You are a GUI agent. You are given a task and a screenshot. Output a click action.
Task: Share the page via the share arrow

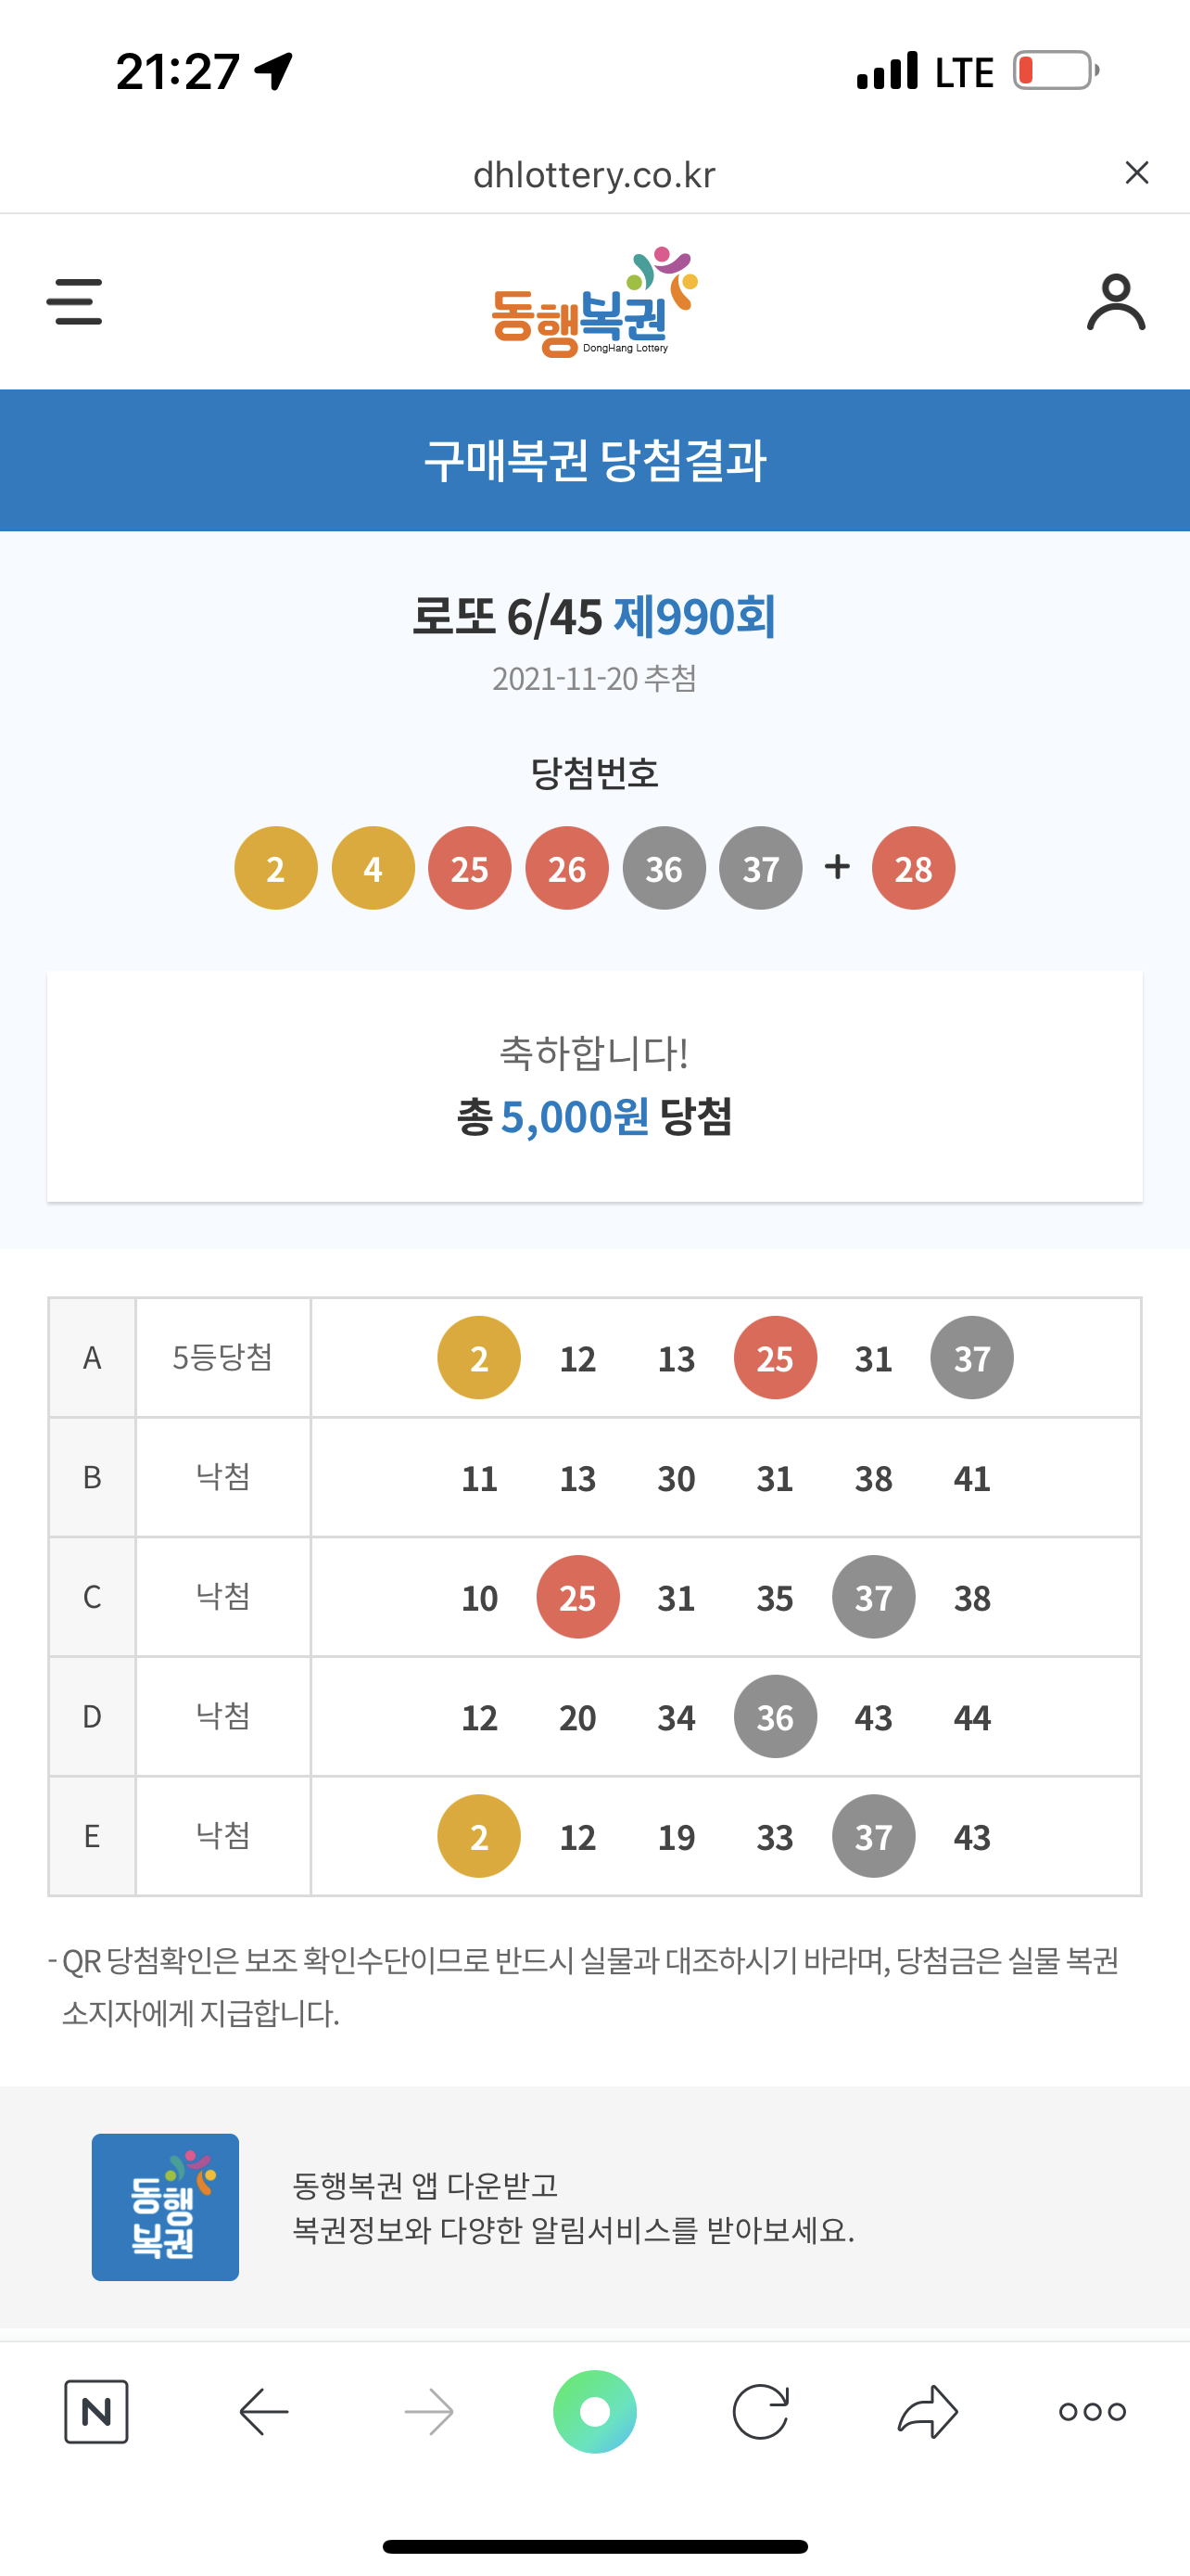point(927,2411)
